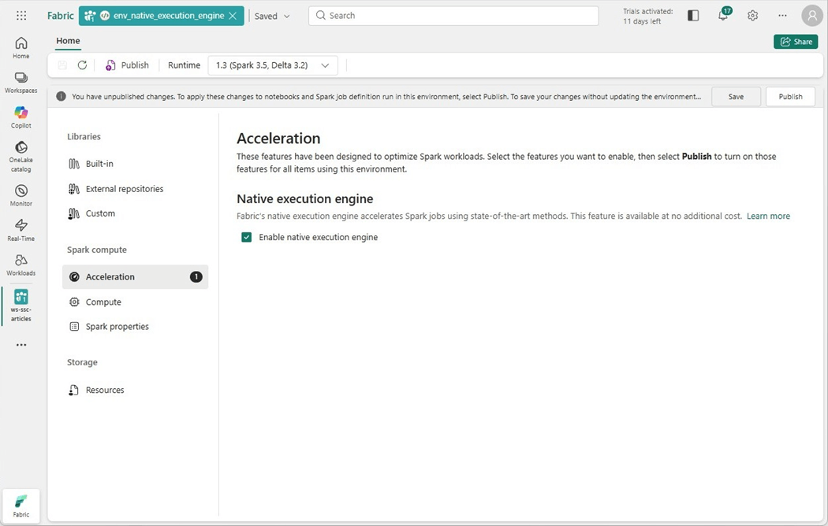Open OneLake catalog
The image size is (828, 526).
(21, 157)
